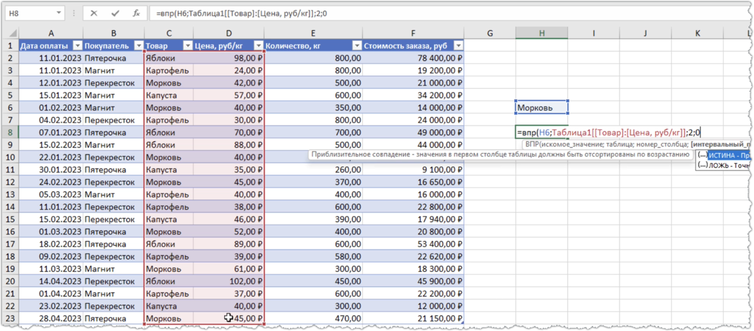Click cost cell 78 400,00 ₽

coord(413,58)
